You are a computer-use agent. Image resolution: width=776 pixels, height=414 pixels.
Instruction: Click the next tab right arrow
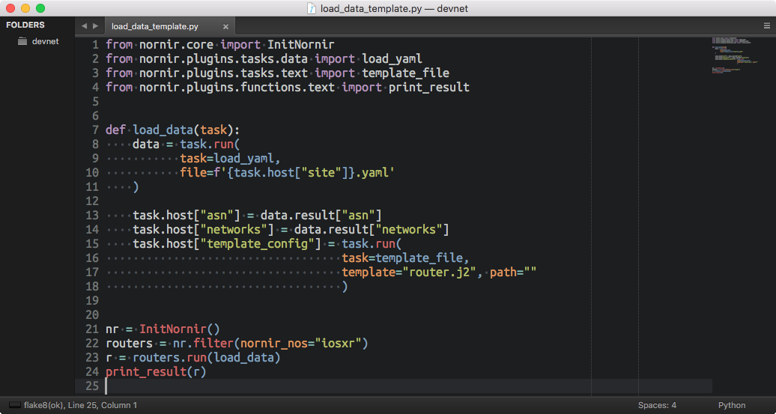pyautogui.click(x=95, y=26)
